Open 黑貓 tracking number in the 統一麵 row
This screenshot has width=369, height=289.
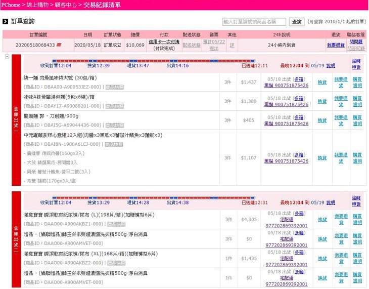click(286, 86)
